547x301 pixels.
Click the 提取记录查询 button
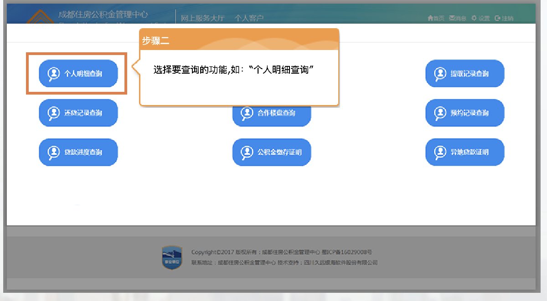[465, 73]
